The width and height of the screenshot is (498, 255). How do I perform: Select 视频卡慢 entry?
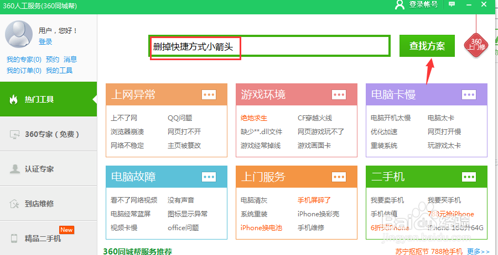[124, 228]
